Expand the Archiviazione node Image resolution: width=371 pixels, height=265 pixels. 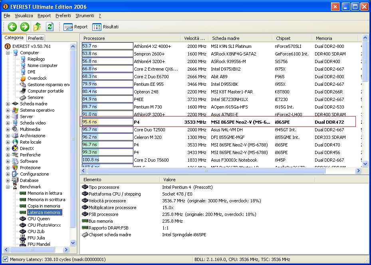pos(8,136)
